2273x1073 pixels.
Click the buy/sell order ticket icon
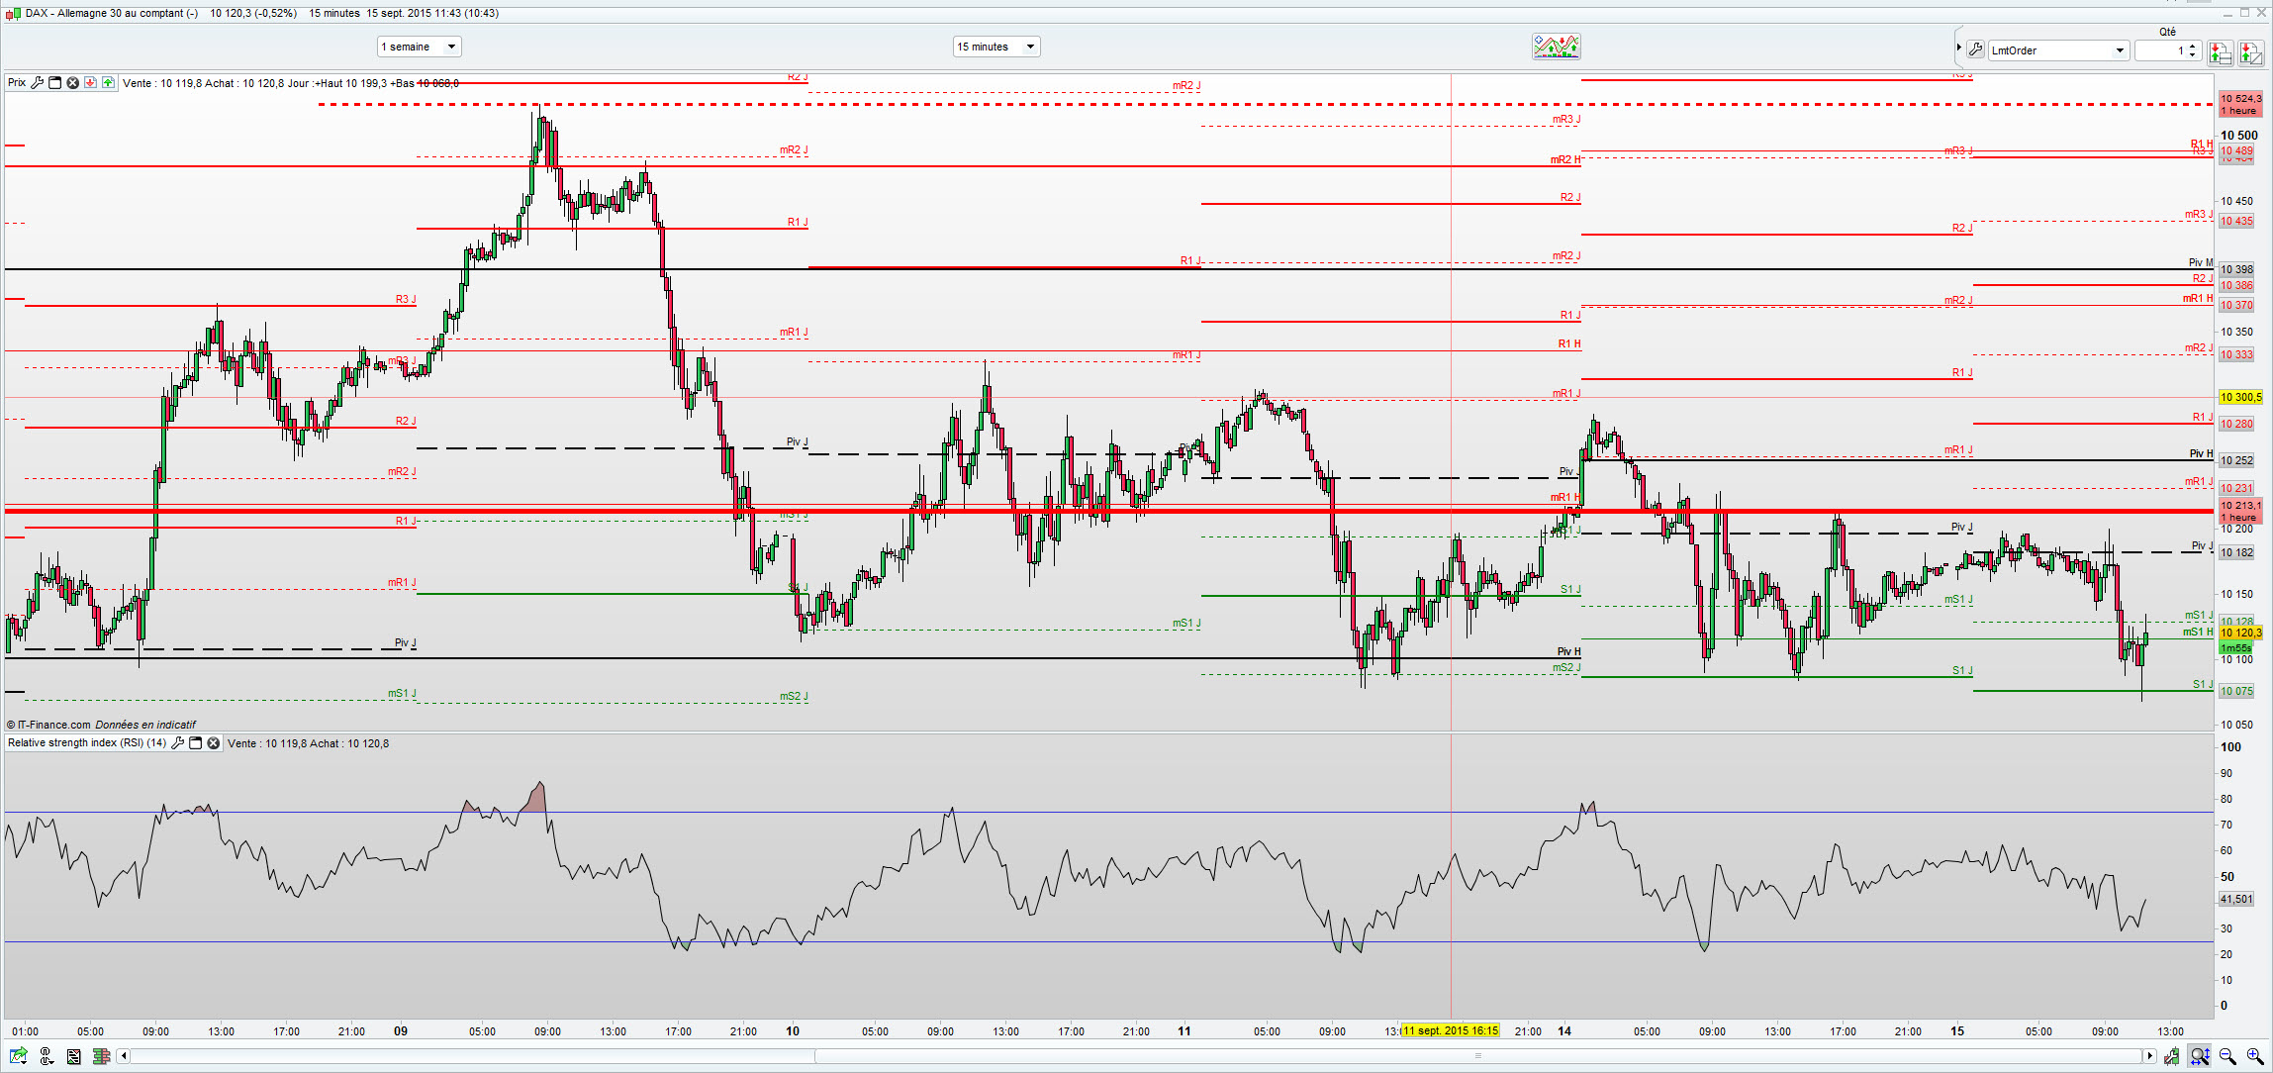point(2220,52)
